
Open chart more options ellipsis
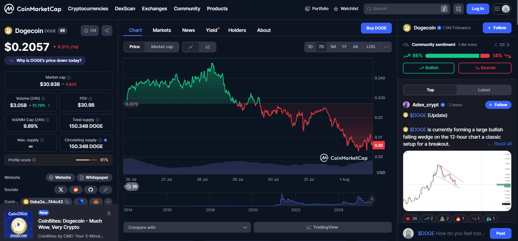pyautogui.click(x=386, y=47)
